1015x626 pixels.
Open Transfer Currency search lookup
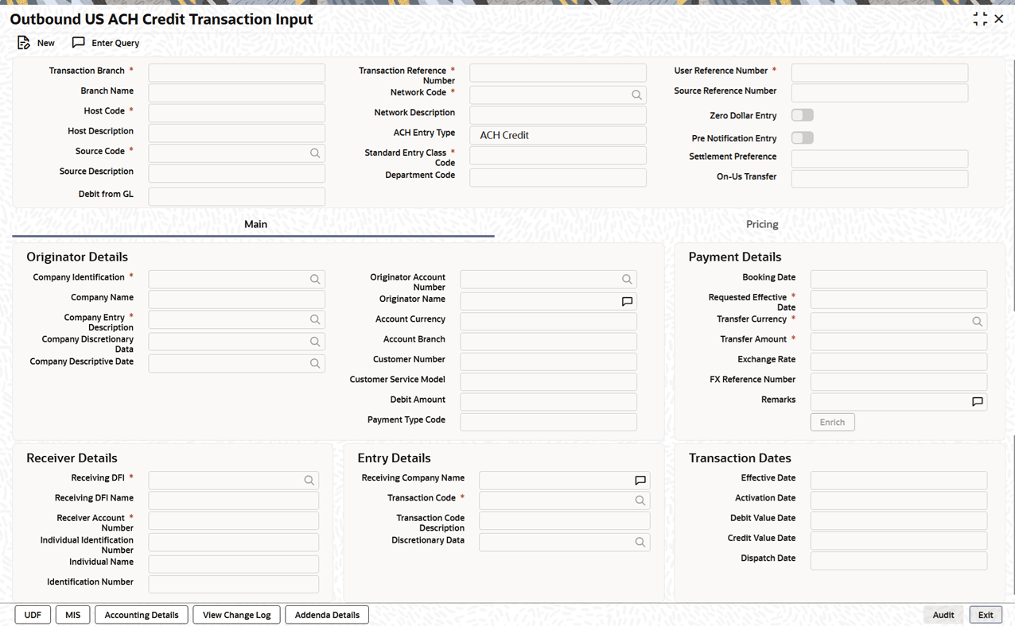tap(978, 322)
